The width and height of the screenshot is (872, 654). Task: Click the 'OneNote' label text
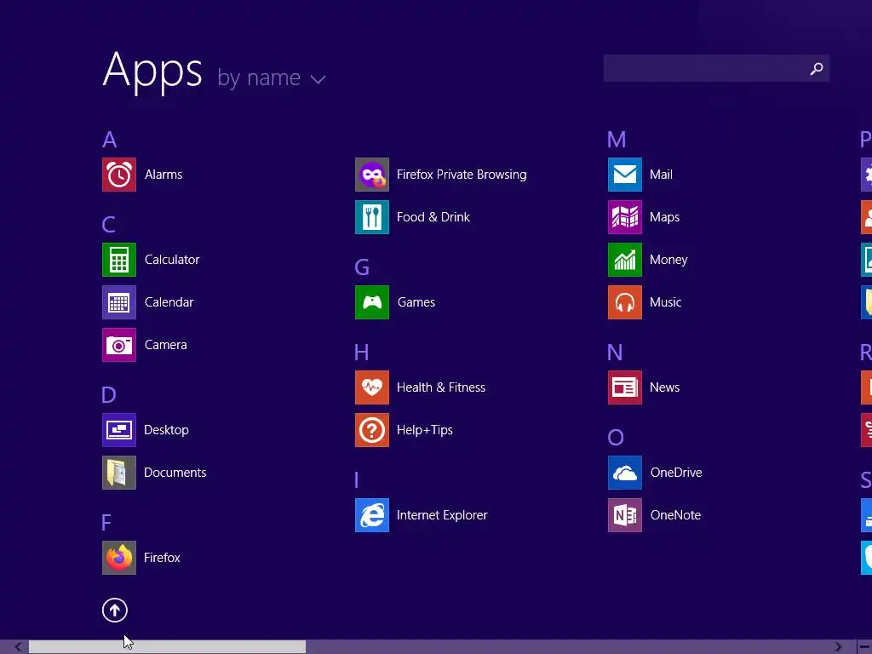click(x=675, y=515)
